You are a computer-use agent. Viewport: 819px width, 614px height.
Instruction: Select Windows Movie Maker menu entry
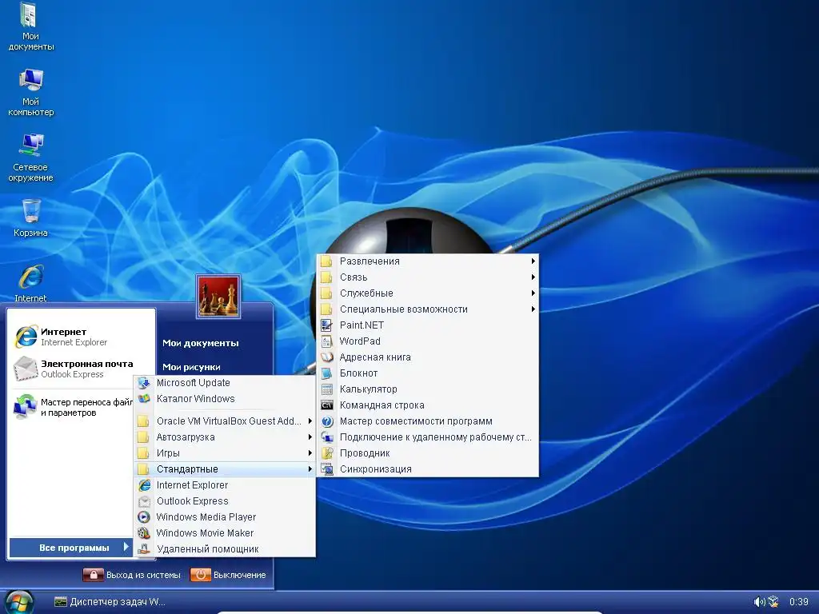point(225,533)
